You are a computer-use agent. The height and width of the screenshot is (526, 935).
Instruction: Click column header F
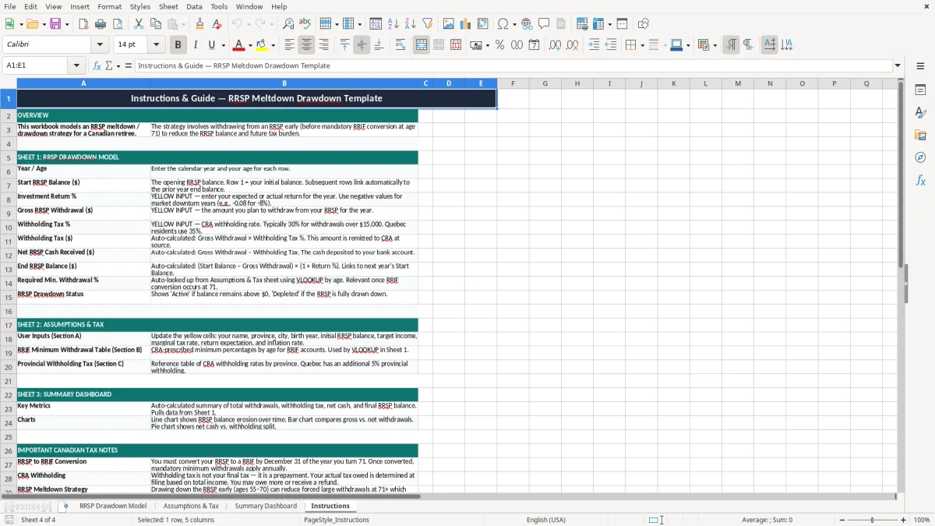[x=513, y=83]
